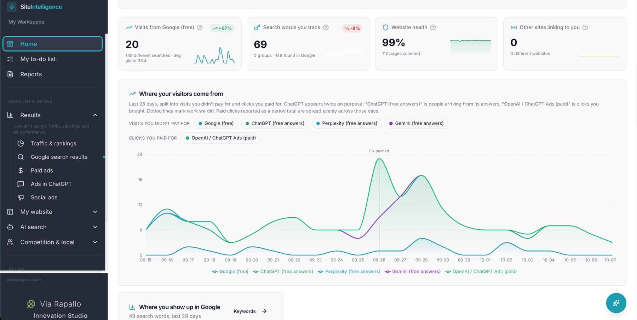
Task: Click the shield icon on Website health card
Action: click(x=385, y=27)
